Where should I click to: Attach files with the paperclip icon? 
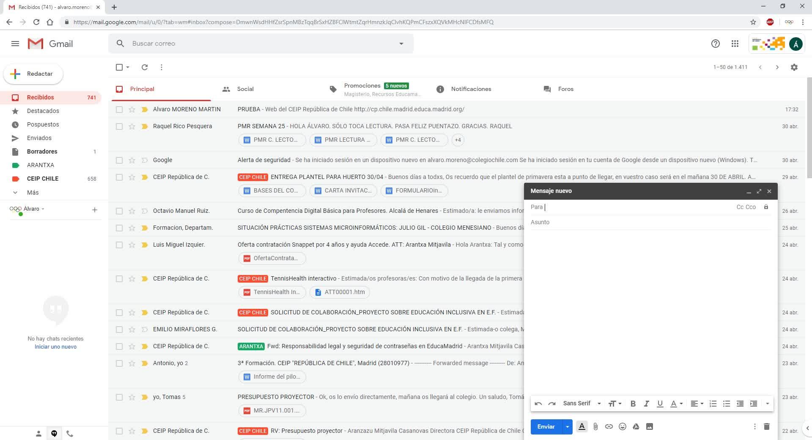point(595,426)
